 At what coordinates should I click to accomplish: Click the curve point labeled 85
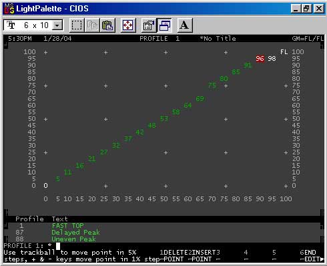(x=236, y=72)
